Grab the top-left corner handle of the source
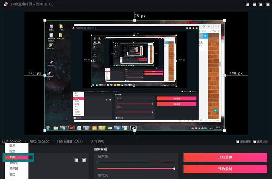Screen dimensions: 272x186 click(x=44, y=20)
